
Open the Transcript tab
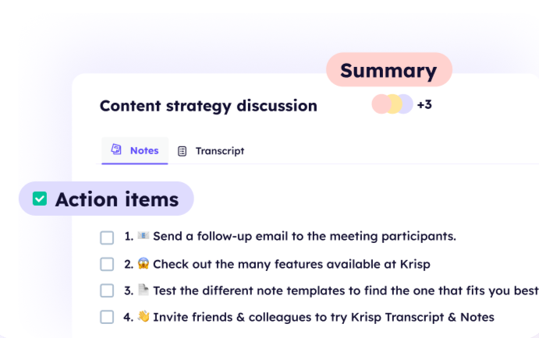point(219,151)
